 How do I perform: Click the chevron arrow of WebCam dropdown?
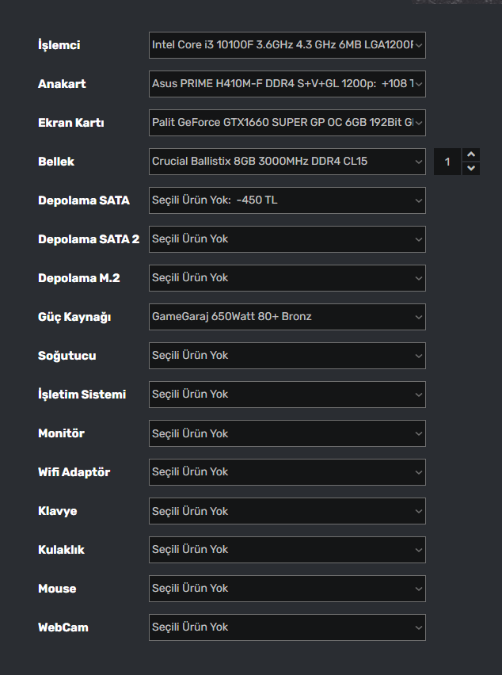419,627
